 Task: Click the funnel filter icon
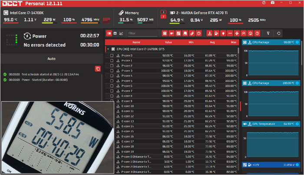268,33
